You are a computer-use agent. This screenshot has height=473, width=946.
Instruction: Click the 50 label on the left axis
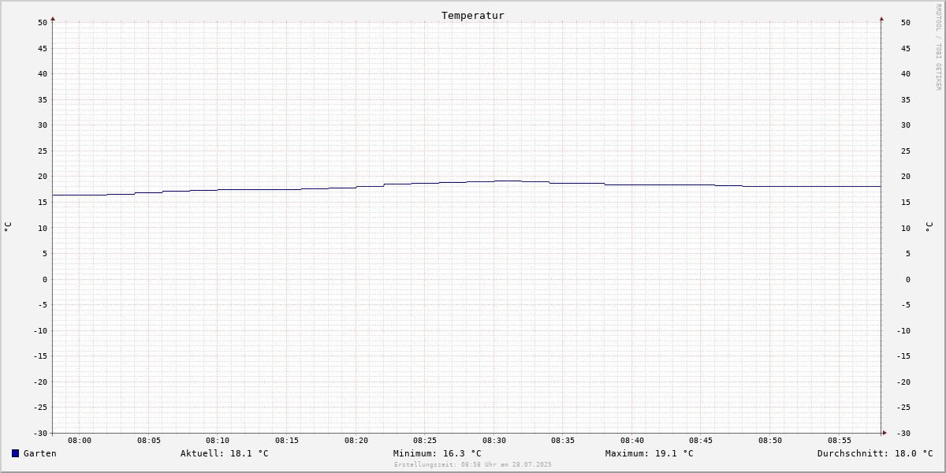(43, 22)
